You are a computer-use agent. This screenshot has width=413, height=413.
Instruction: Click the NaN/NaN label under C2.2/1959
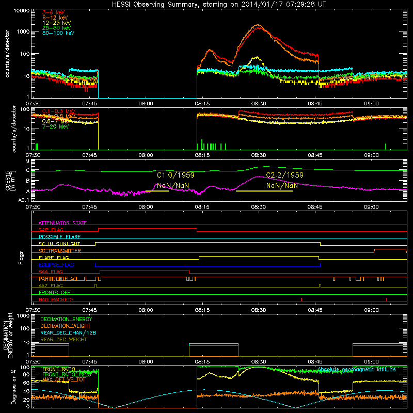click(x=282, y=185)
